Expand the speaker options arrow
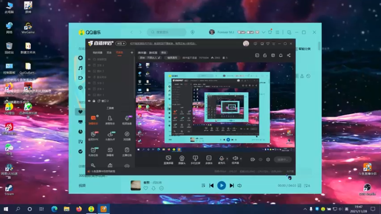381x214 pixels. coord(241,159)
